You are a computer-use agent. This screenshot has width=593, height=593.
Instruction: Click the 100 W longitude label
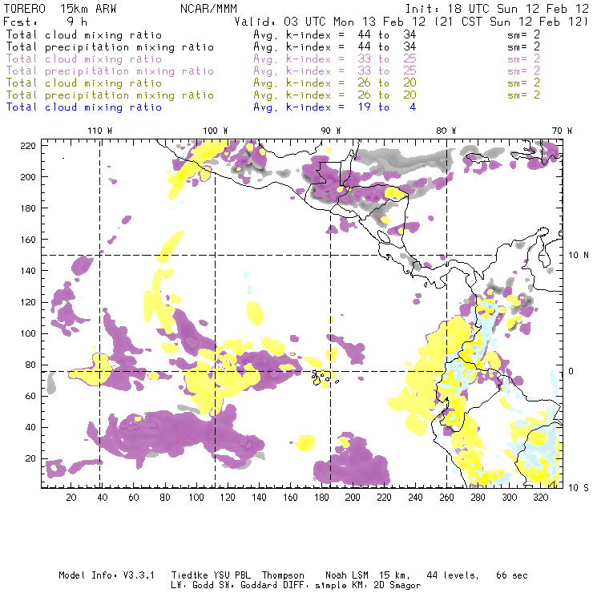(x=216, y=131)
